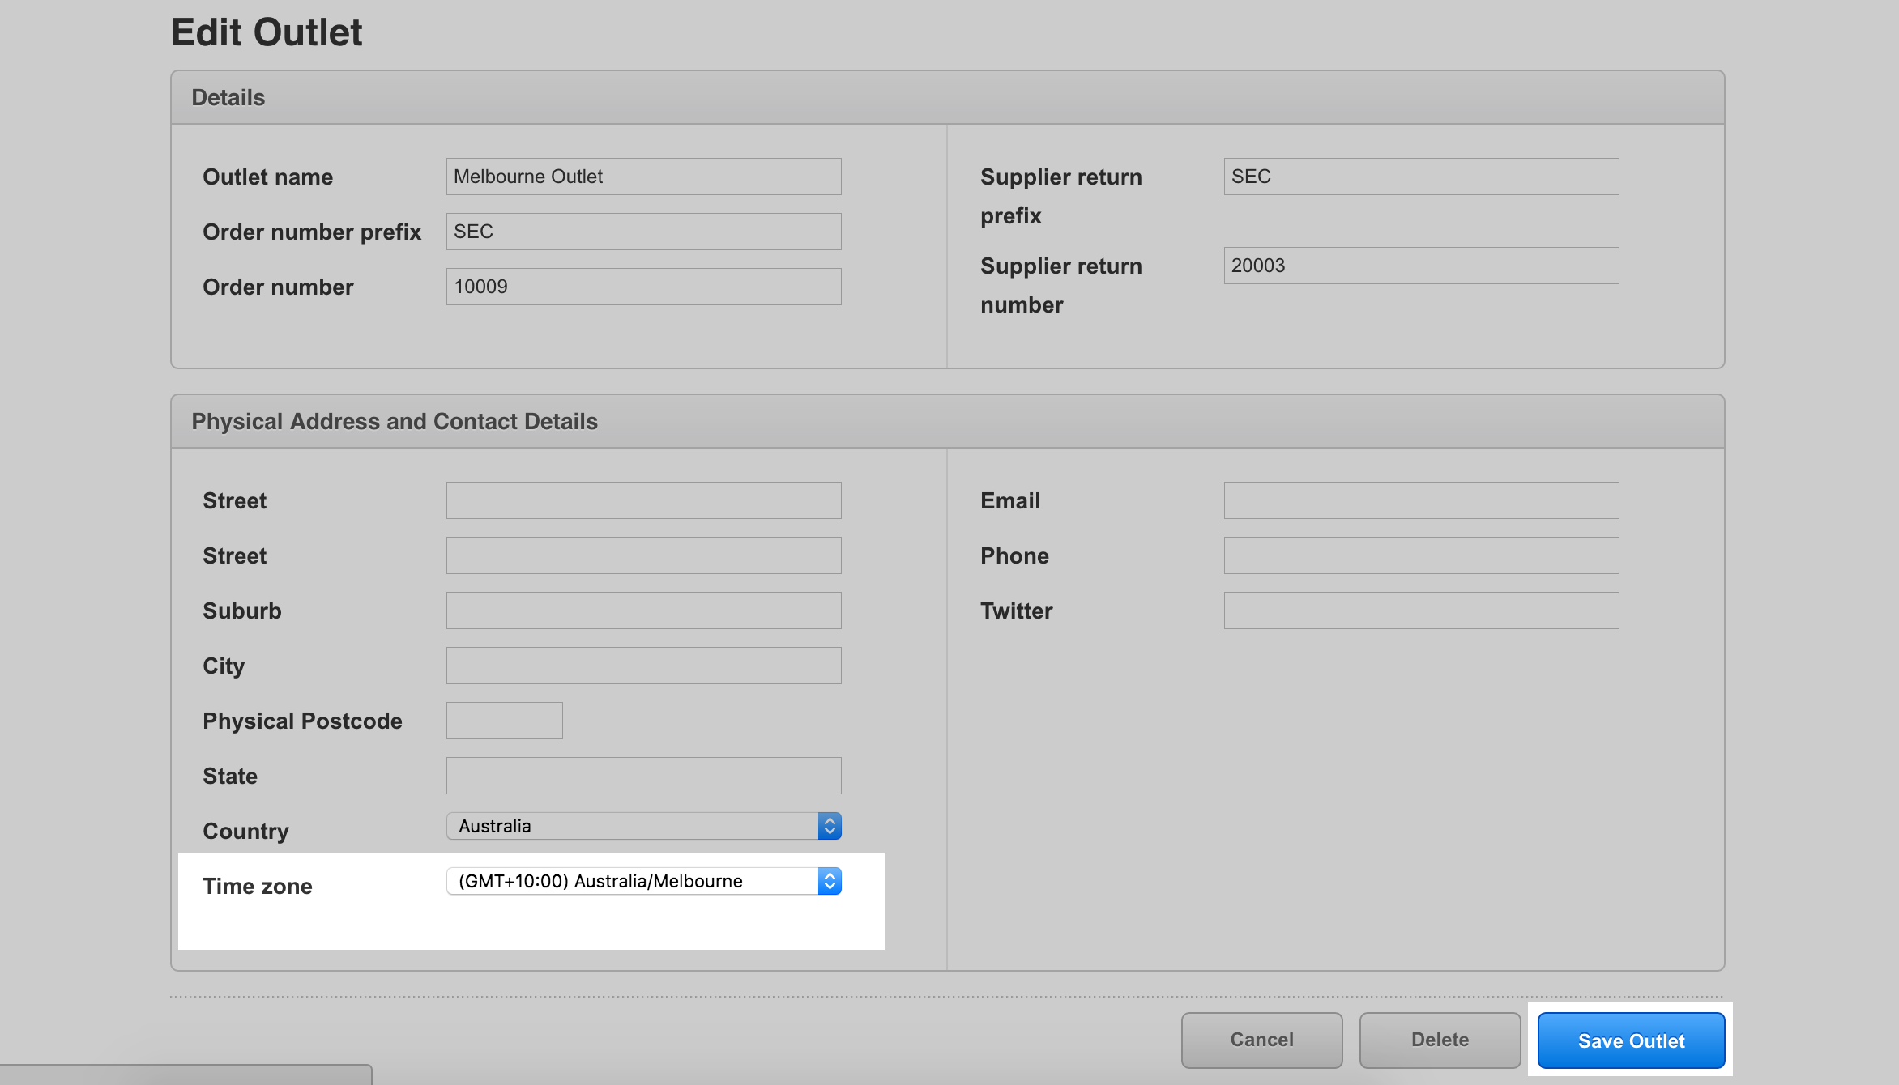
Task: Click the Order number field
Action: click(x=643, y=287)
